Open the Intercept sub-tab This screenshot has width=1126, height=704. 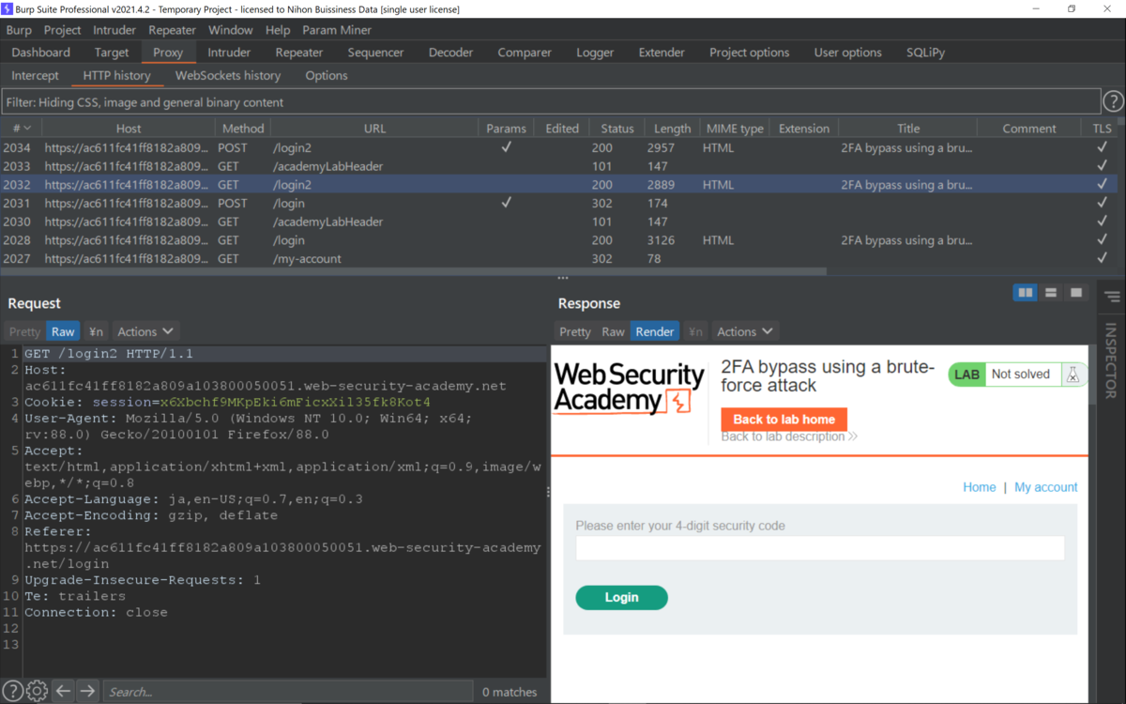click(x=35, y=75)
